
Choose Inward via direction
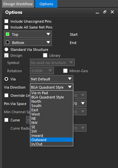point(52,136)
